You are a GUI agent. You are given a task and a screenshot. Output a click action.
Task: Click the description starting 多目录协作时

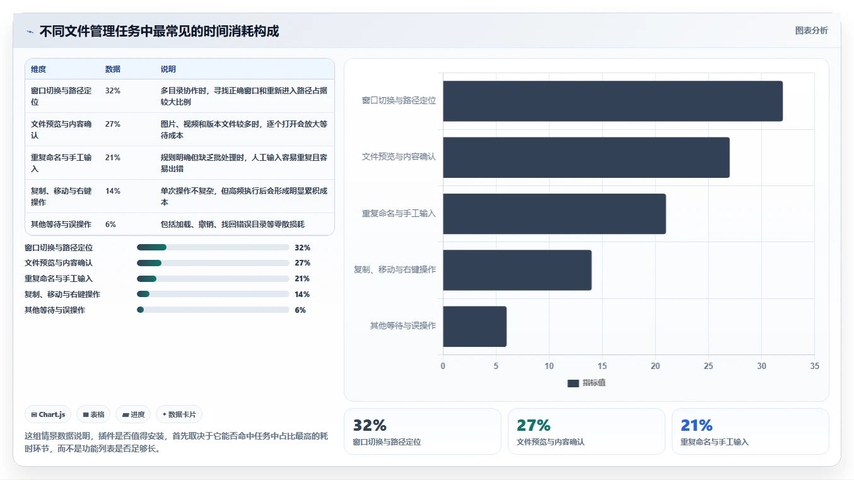pos(244,97)
